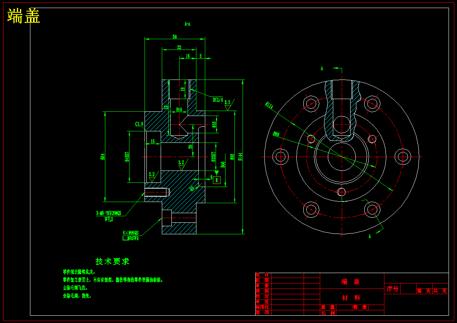Click the '标准化' title block label

pos(262,307)
